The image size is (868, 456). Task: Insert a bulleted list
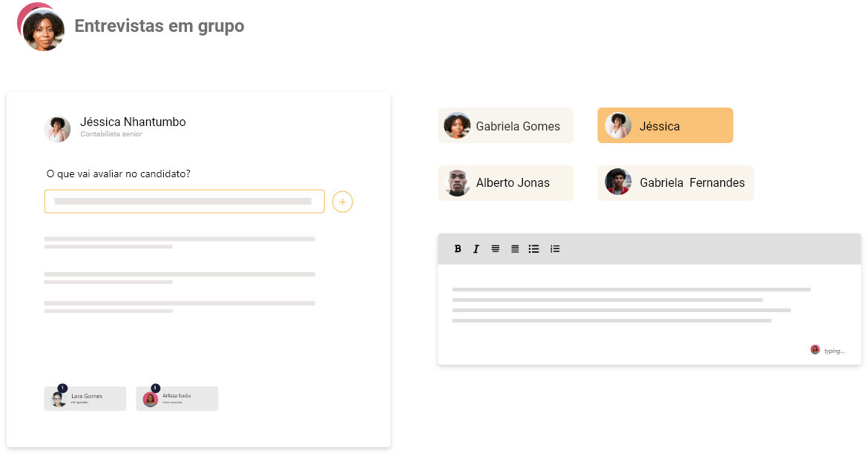[533, 249]
